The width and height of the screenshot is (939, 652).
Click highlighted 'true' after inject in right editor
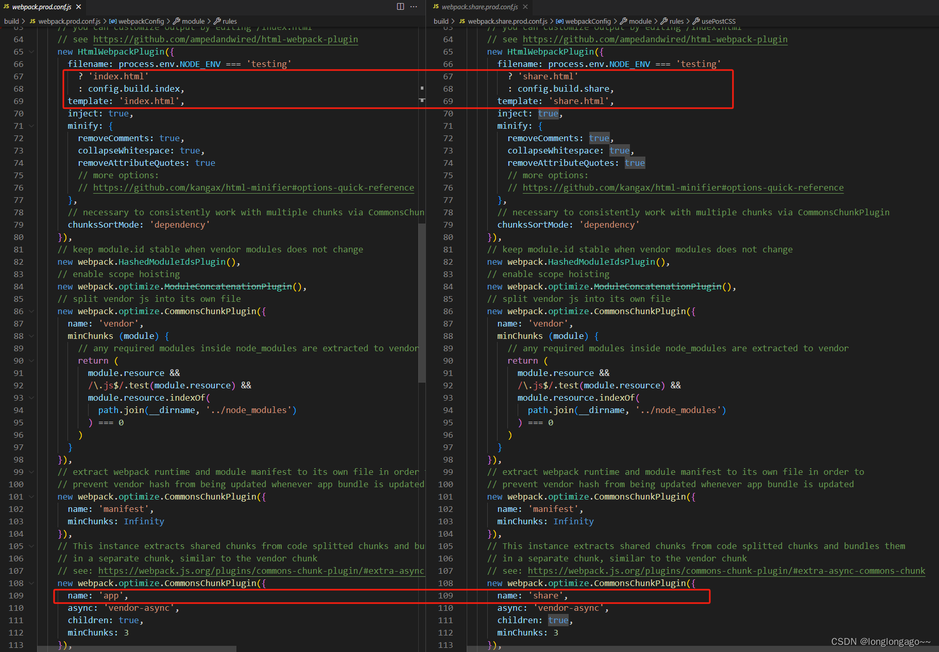tap(548, 114)
